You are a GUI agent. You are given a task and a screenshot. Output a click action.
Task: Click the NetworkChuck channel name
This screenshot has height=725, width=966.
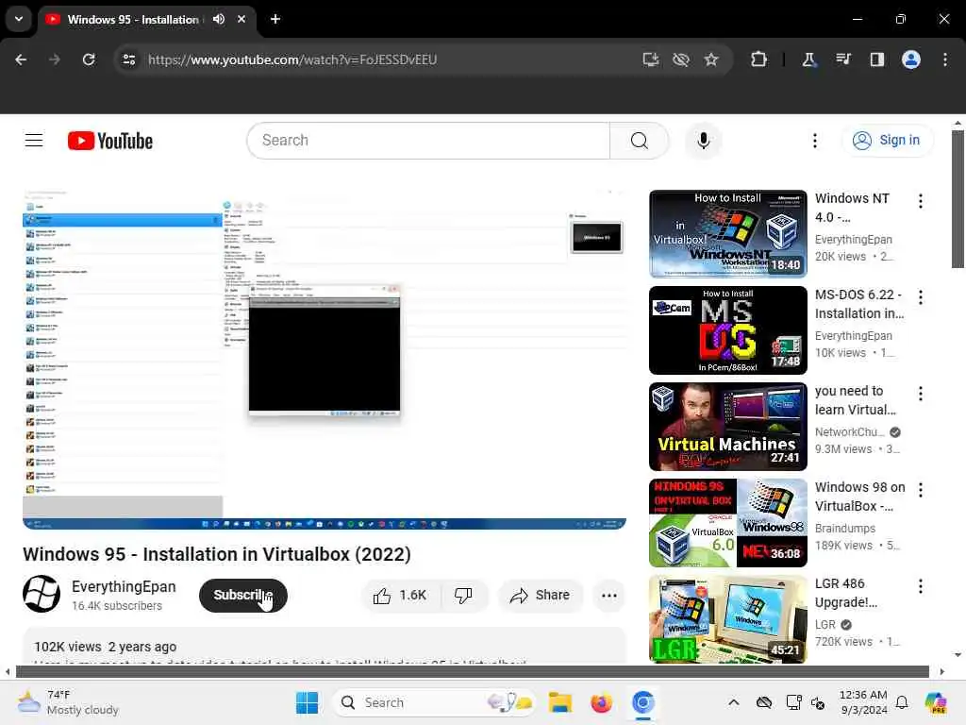pyautogui.click(x=850, y=432)
